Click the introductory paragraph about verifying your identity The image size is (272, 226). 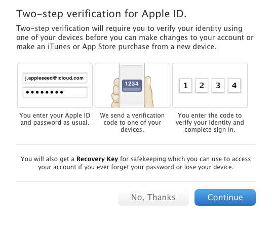(x=135, y=37)
